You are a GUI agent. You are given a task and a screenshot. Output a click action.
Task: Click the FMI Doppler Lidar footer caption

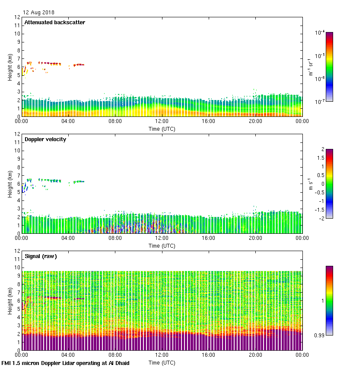[x=65, y=363]
